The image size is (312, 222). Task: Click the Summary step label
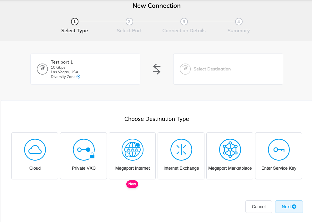pyautogui.click(x=239, y=31)
